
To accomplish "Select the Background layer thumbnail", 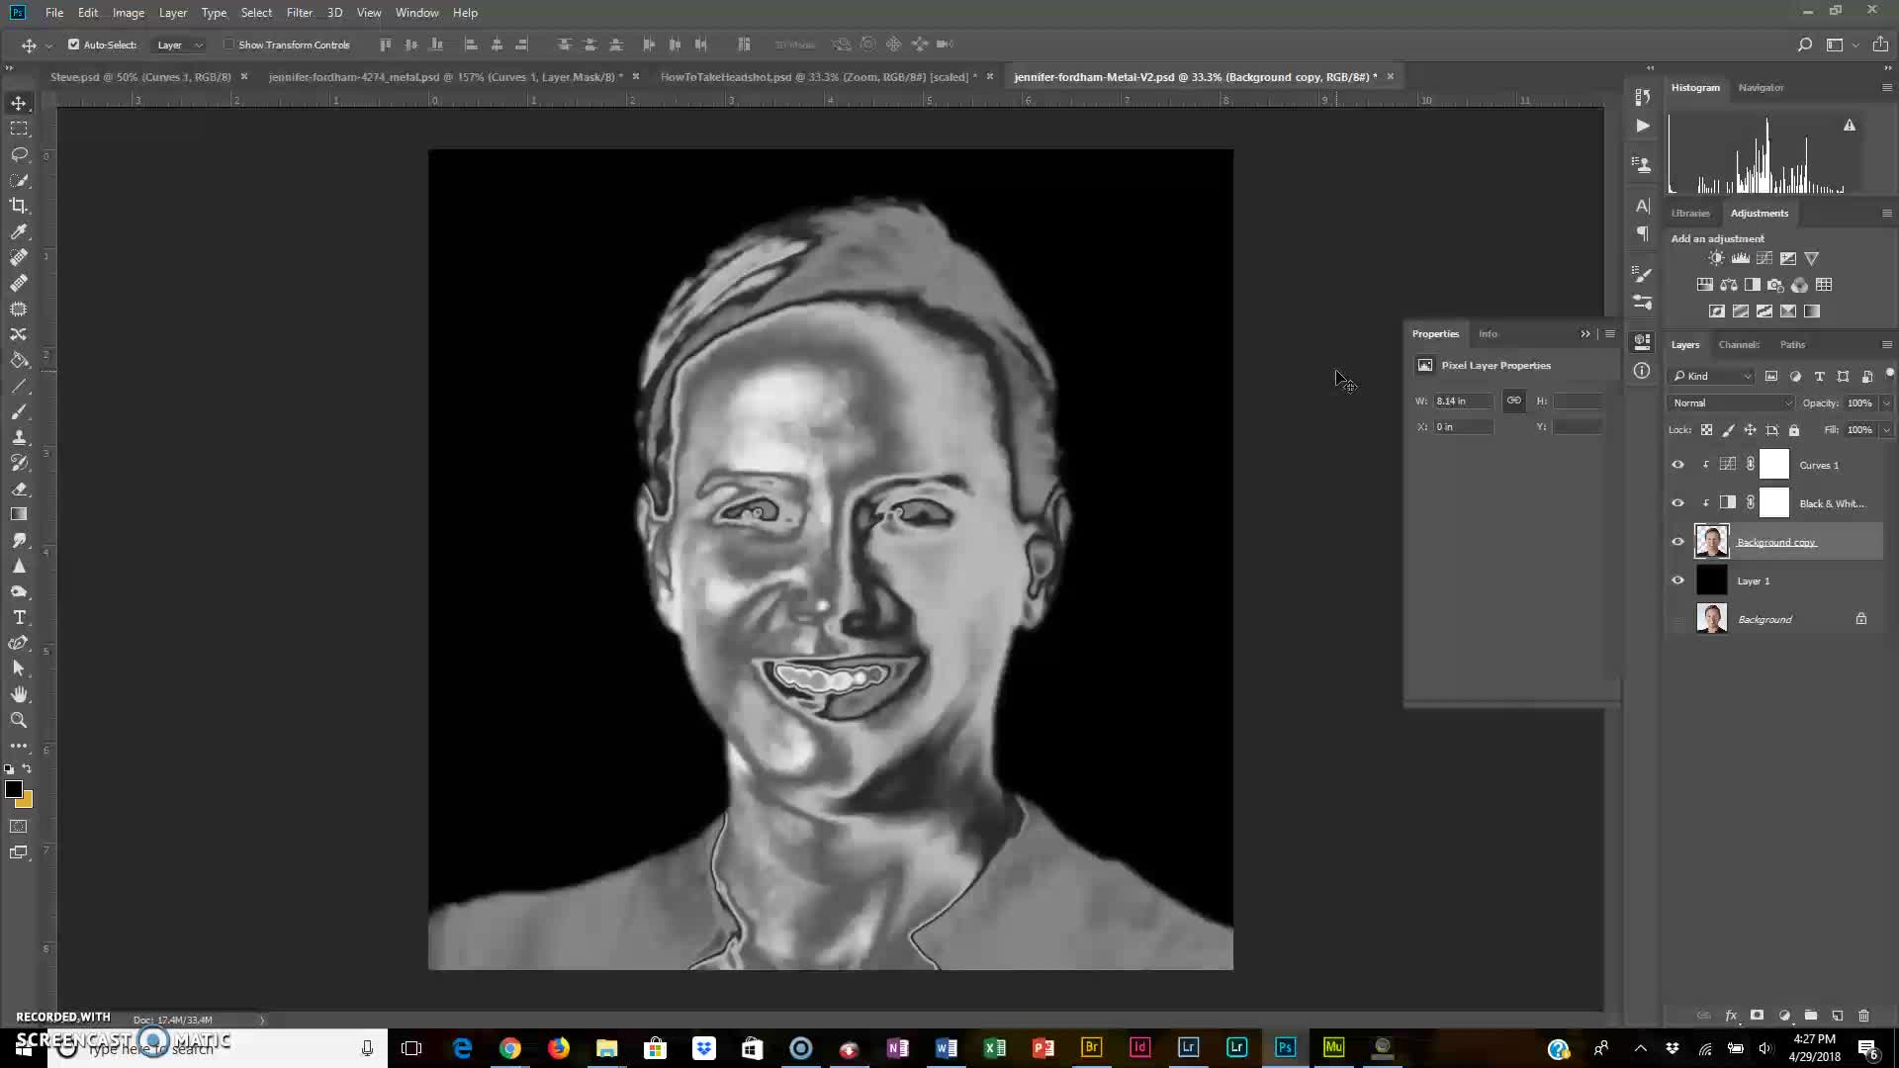I will click(1712, 619).
